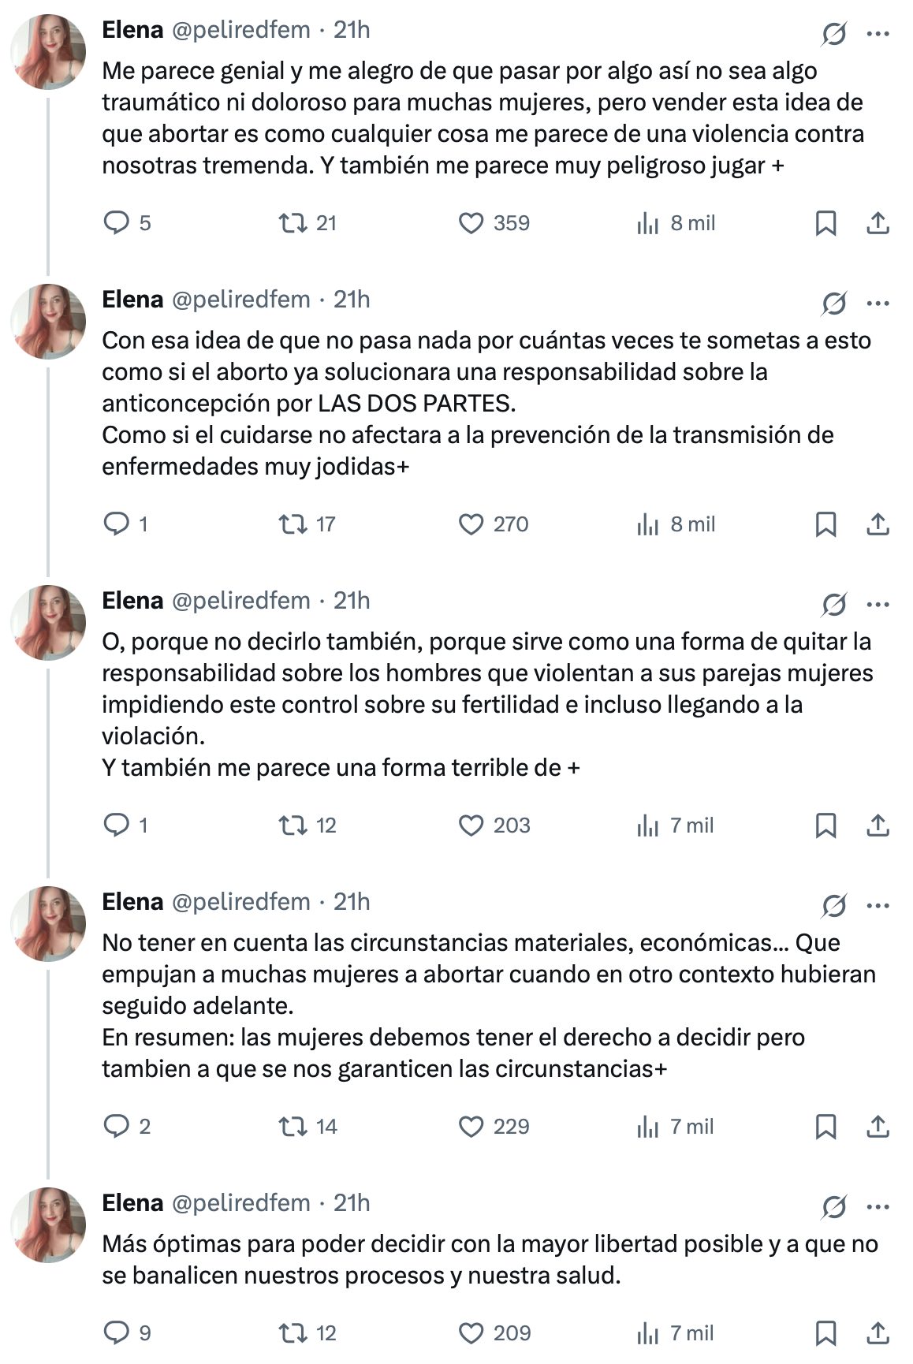View analytics of the first tweet
Screen dimensions: 913x1364
point(647,223)
